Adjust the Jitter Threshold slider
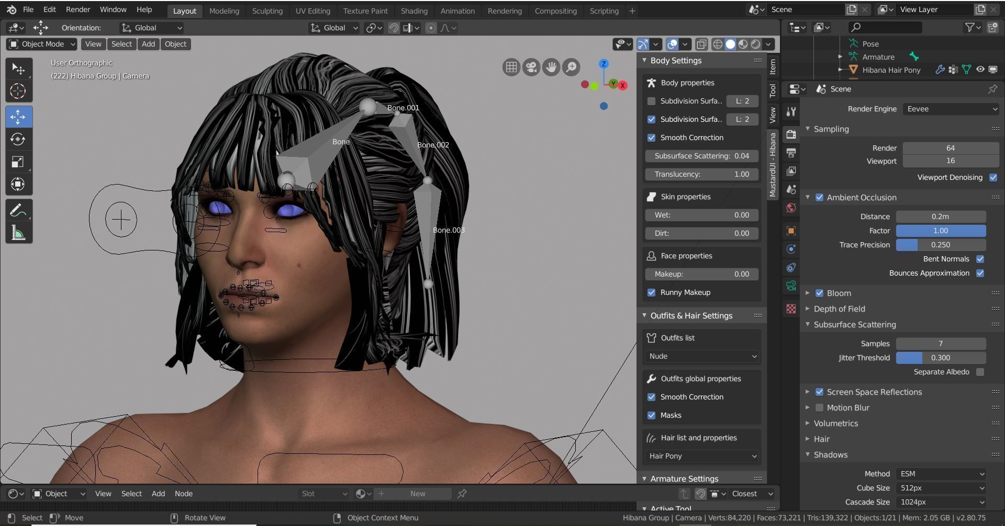Viewport: 1005px width, 526px height. pyautogui.click(x=941, y=358)
